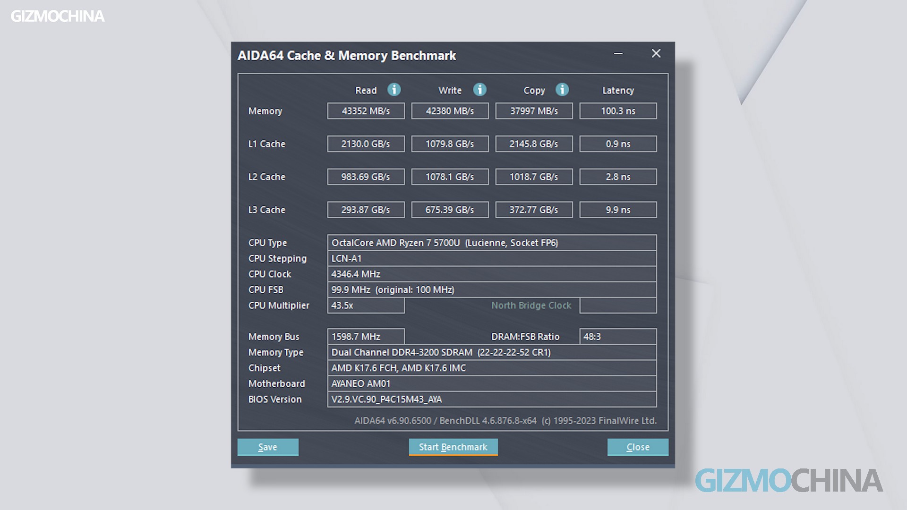Viewport: 907px width, 510px height.
Task: Select L3 Cache Copy 372.77 GB/s
Action: (x=534, y=210)
